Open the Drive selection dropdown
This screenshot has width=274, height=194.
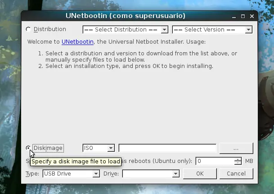pyautogui.click(x=151, y=174)
